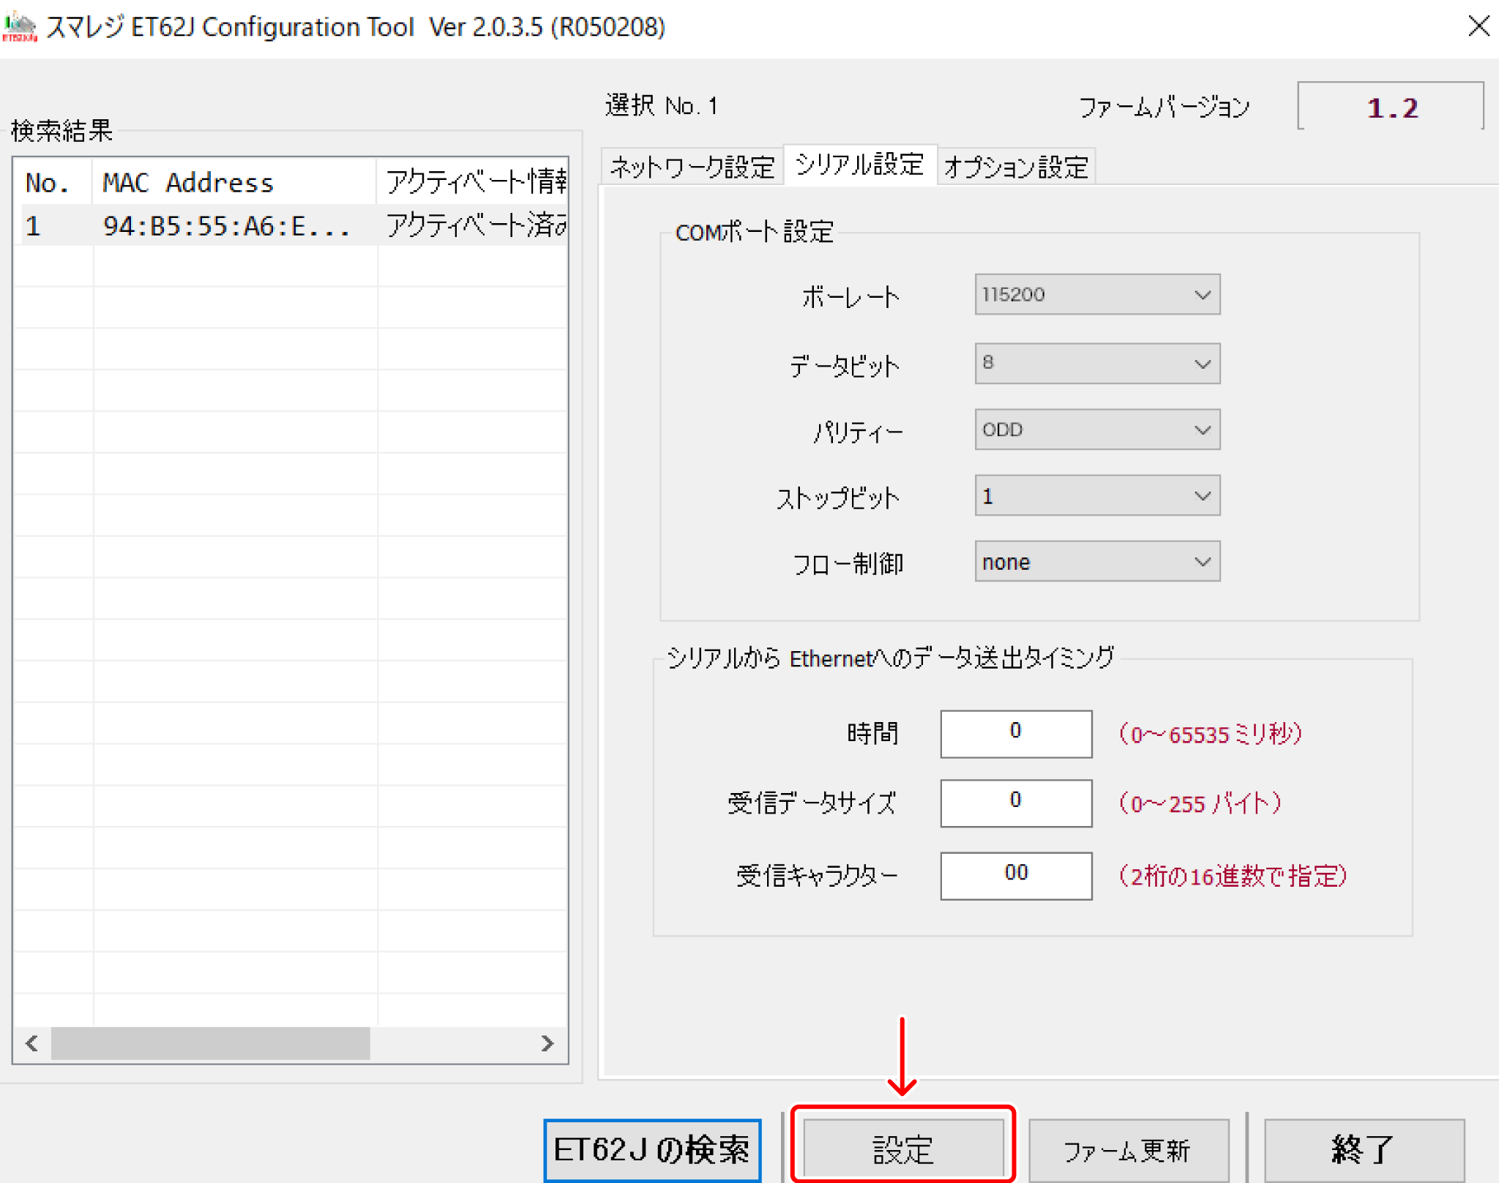Screen dimensions: 1499x1183
Task: Click the list's left scroll arrow
Action: 31,1043
